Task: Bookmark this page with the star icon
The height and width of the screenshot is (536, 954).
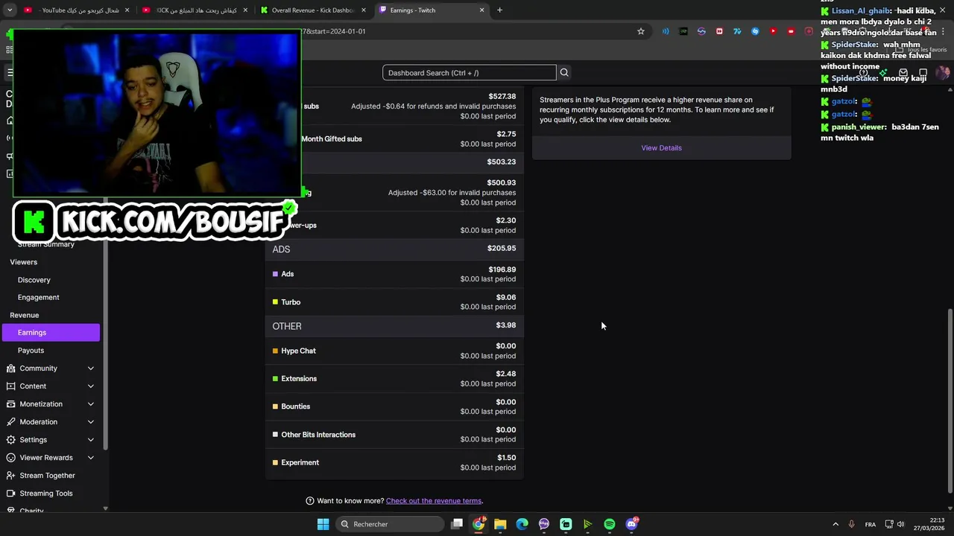Action: point(640,31)
